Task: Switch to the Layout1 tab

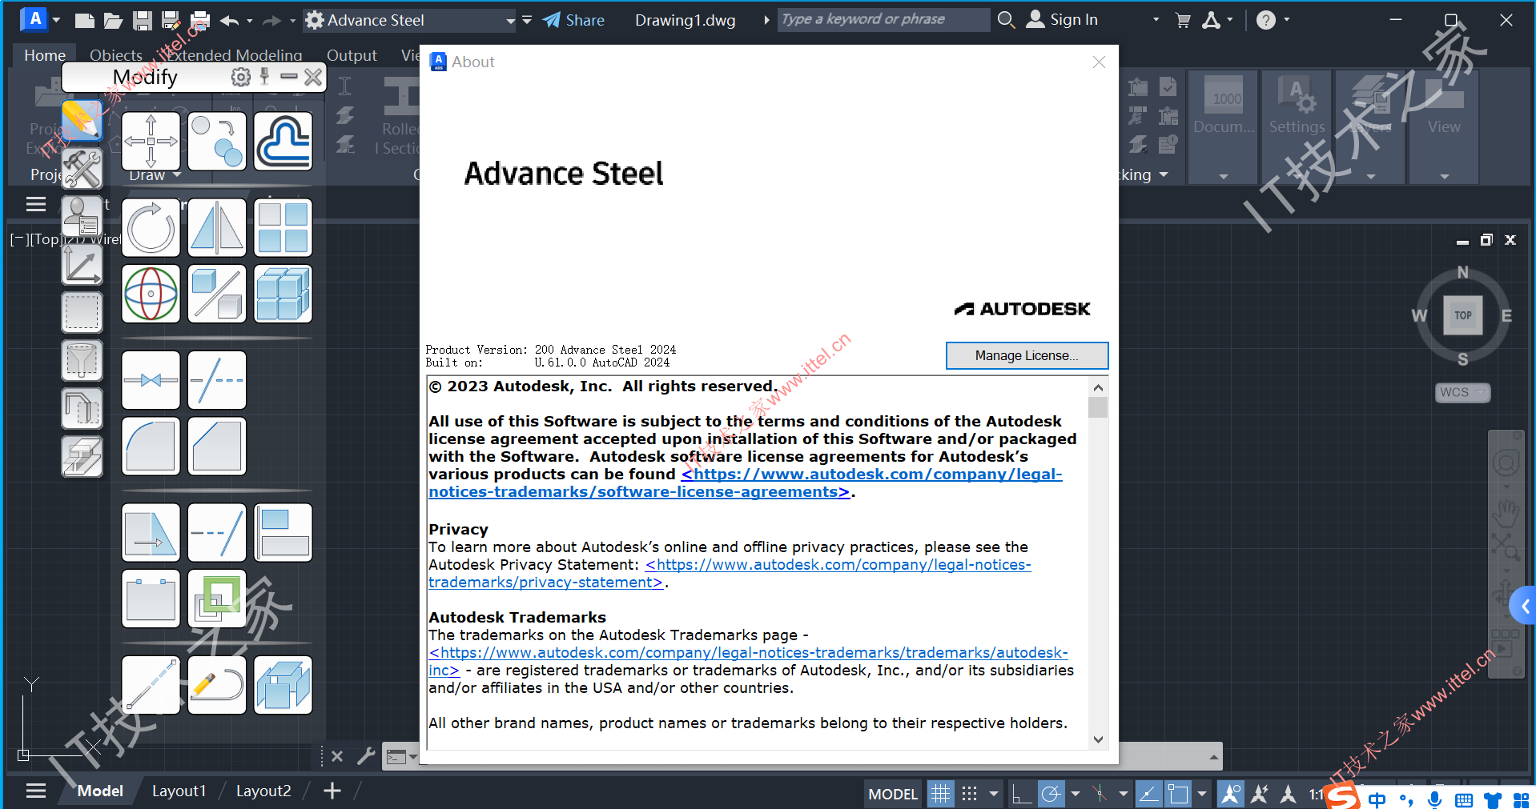Action: point(179,791)
